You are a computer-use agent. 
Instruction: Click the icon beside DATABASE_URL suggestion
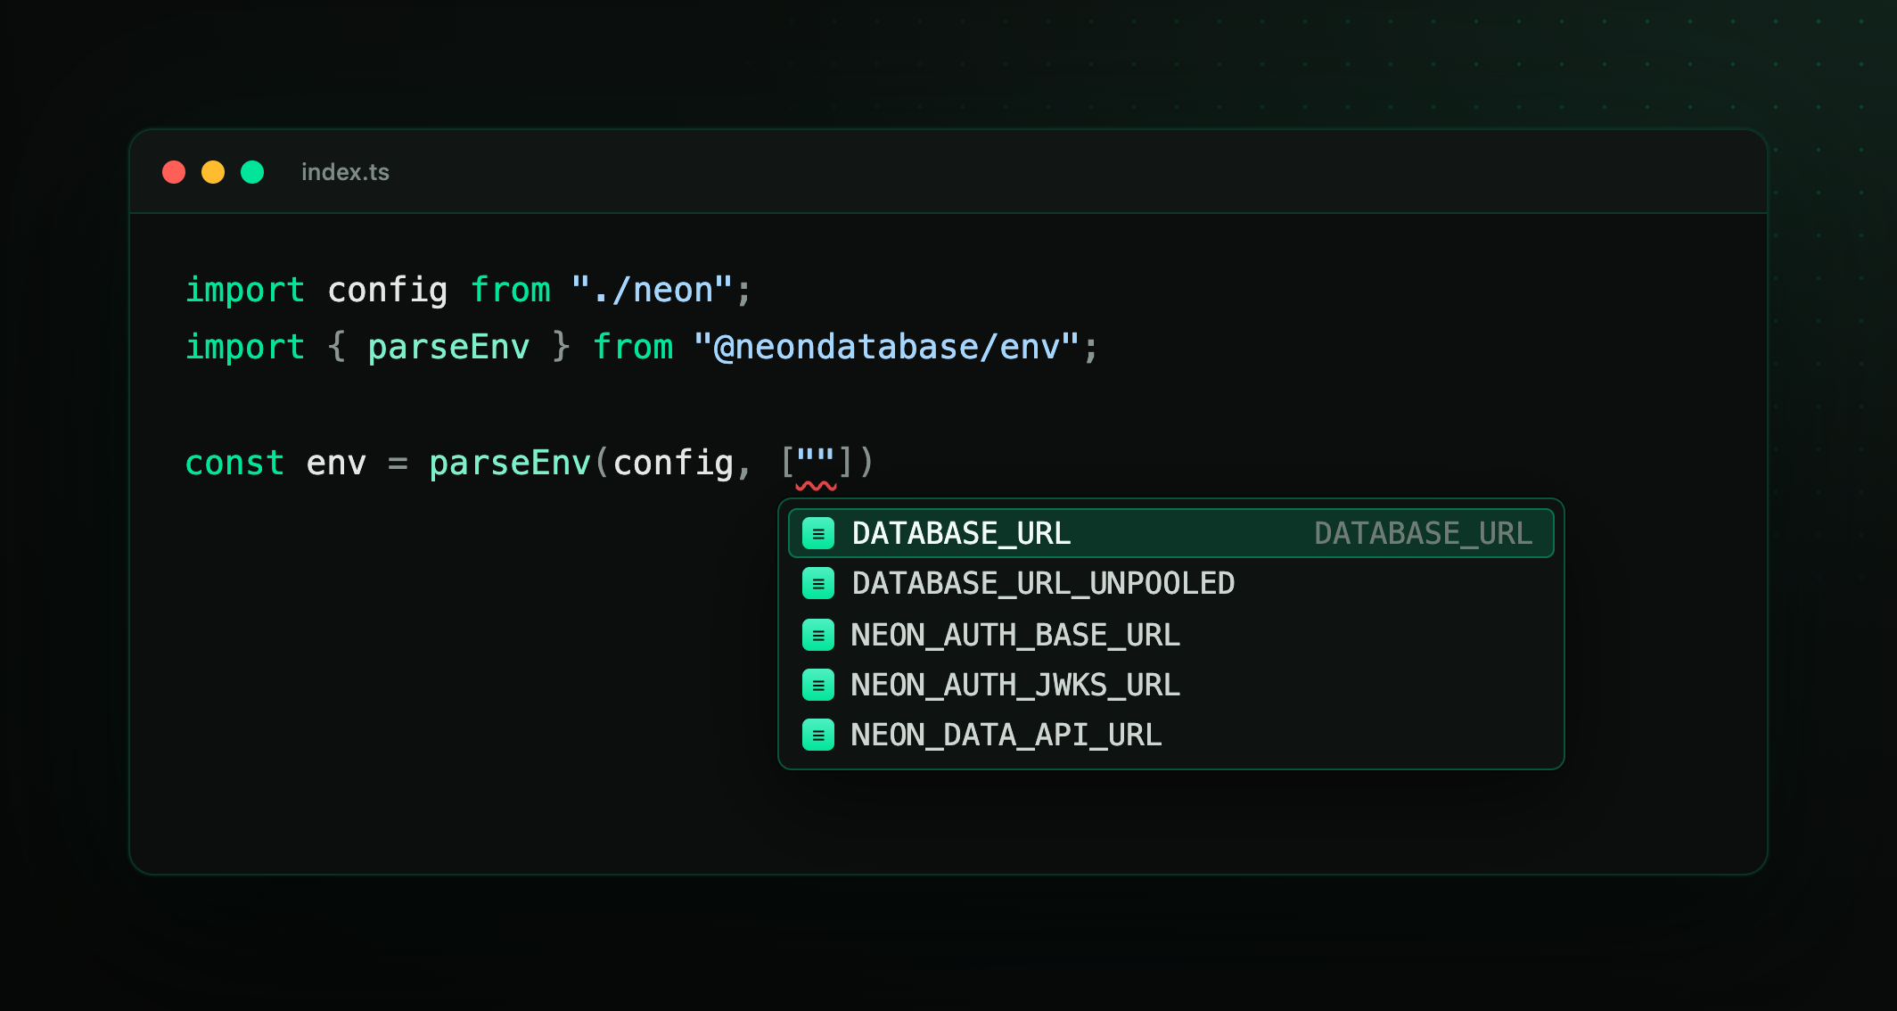pyautogui.click(x=818, y=533)
